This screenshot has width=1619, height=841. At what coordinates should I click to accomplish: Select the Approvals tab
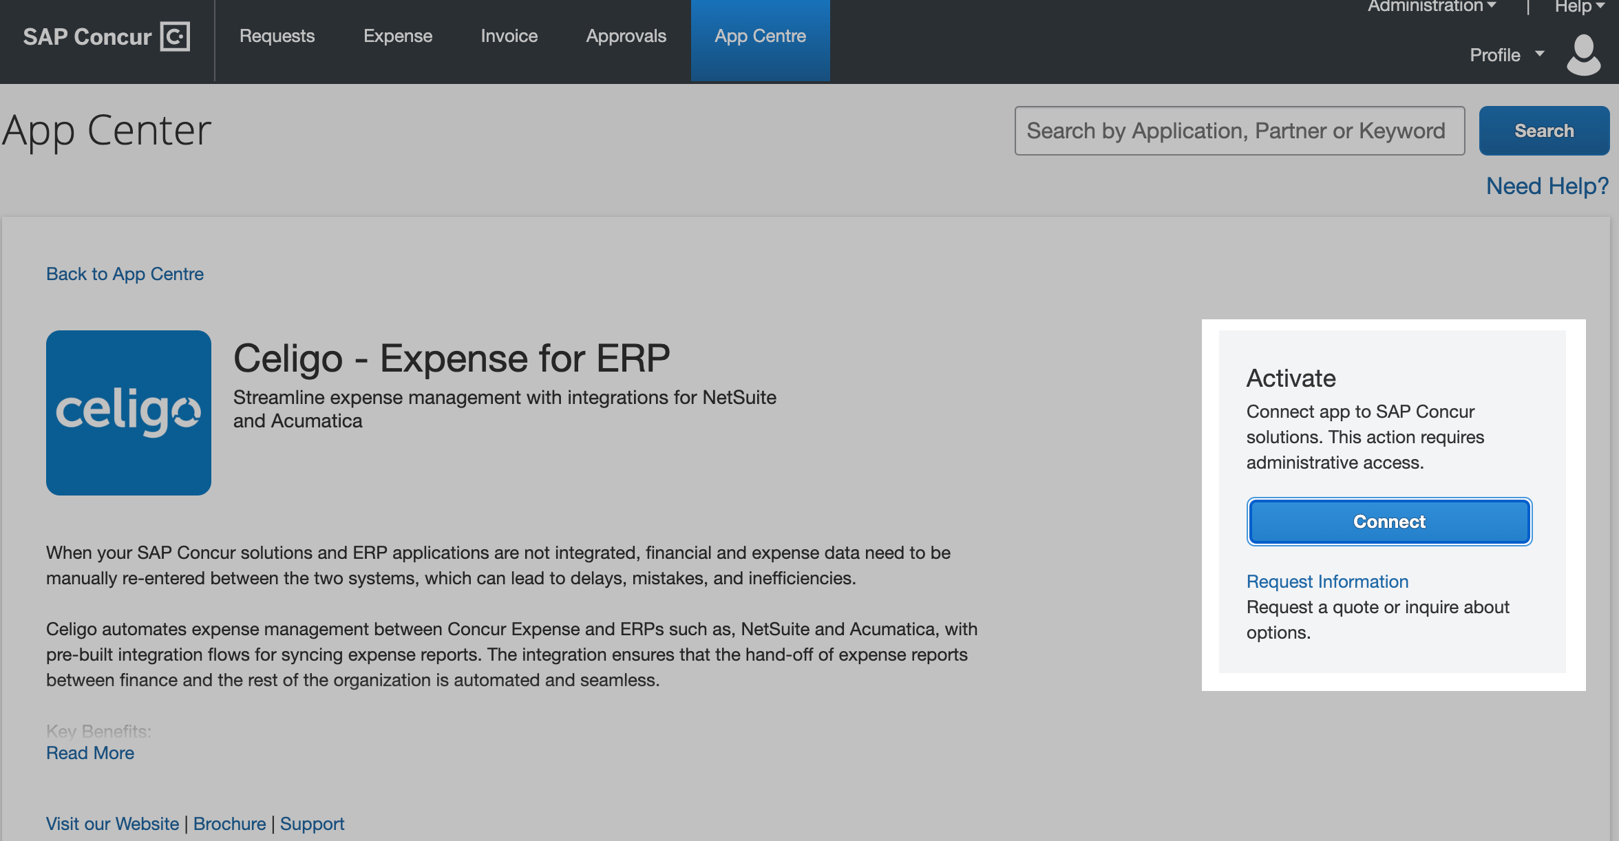point(626,36)
